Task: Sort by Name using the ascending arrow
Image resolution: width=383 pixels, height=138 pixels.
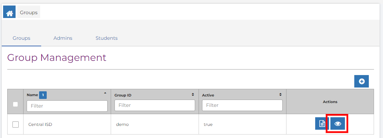Action: pos(105,93)
